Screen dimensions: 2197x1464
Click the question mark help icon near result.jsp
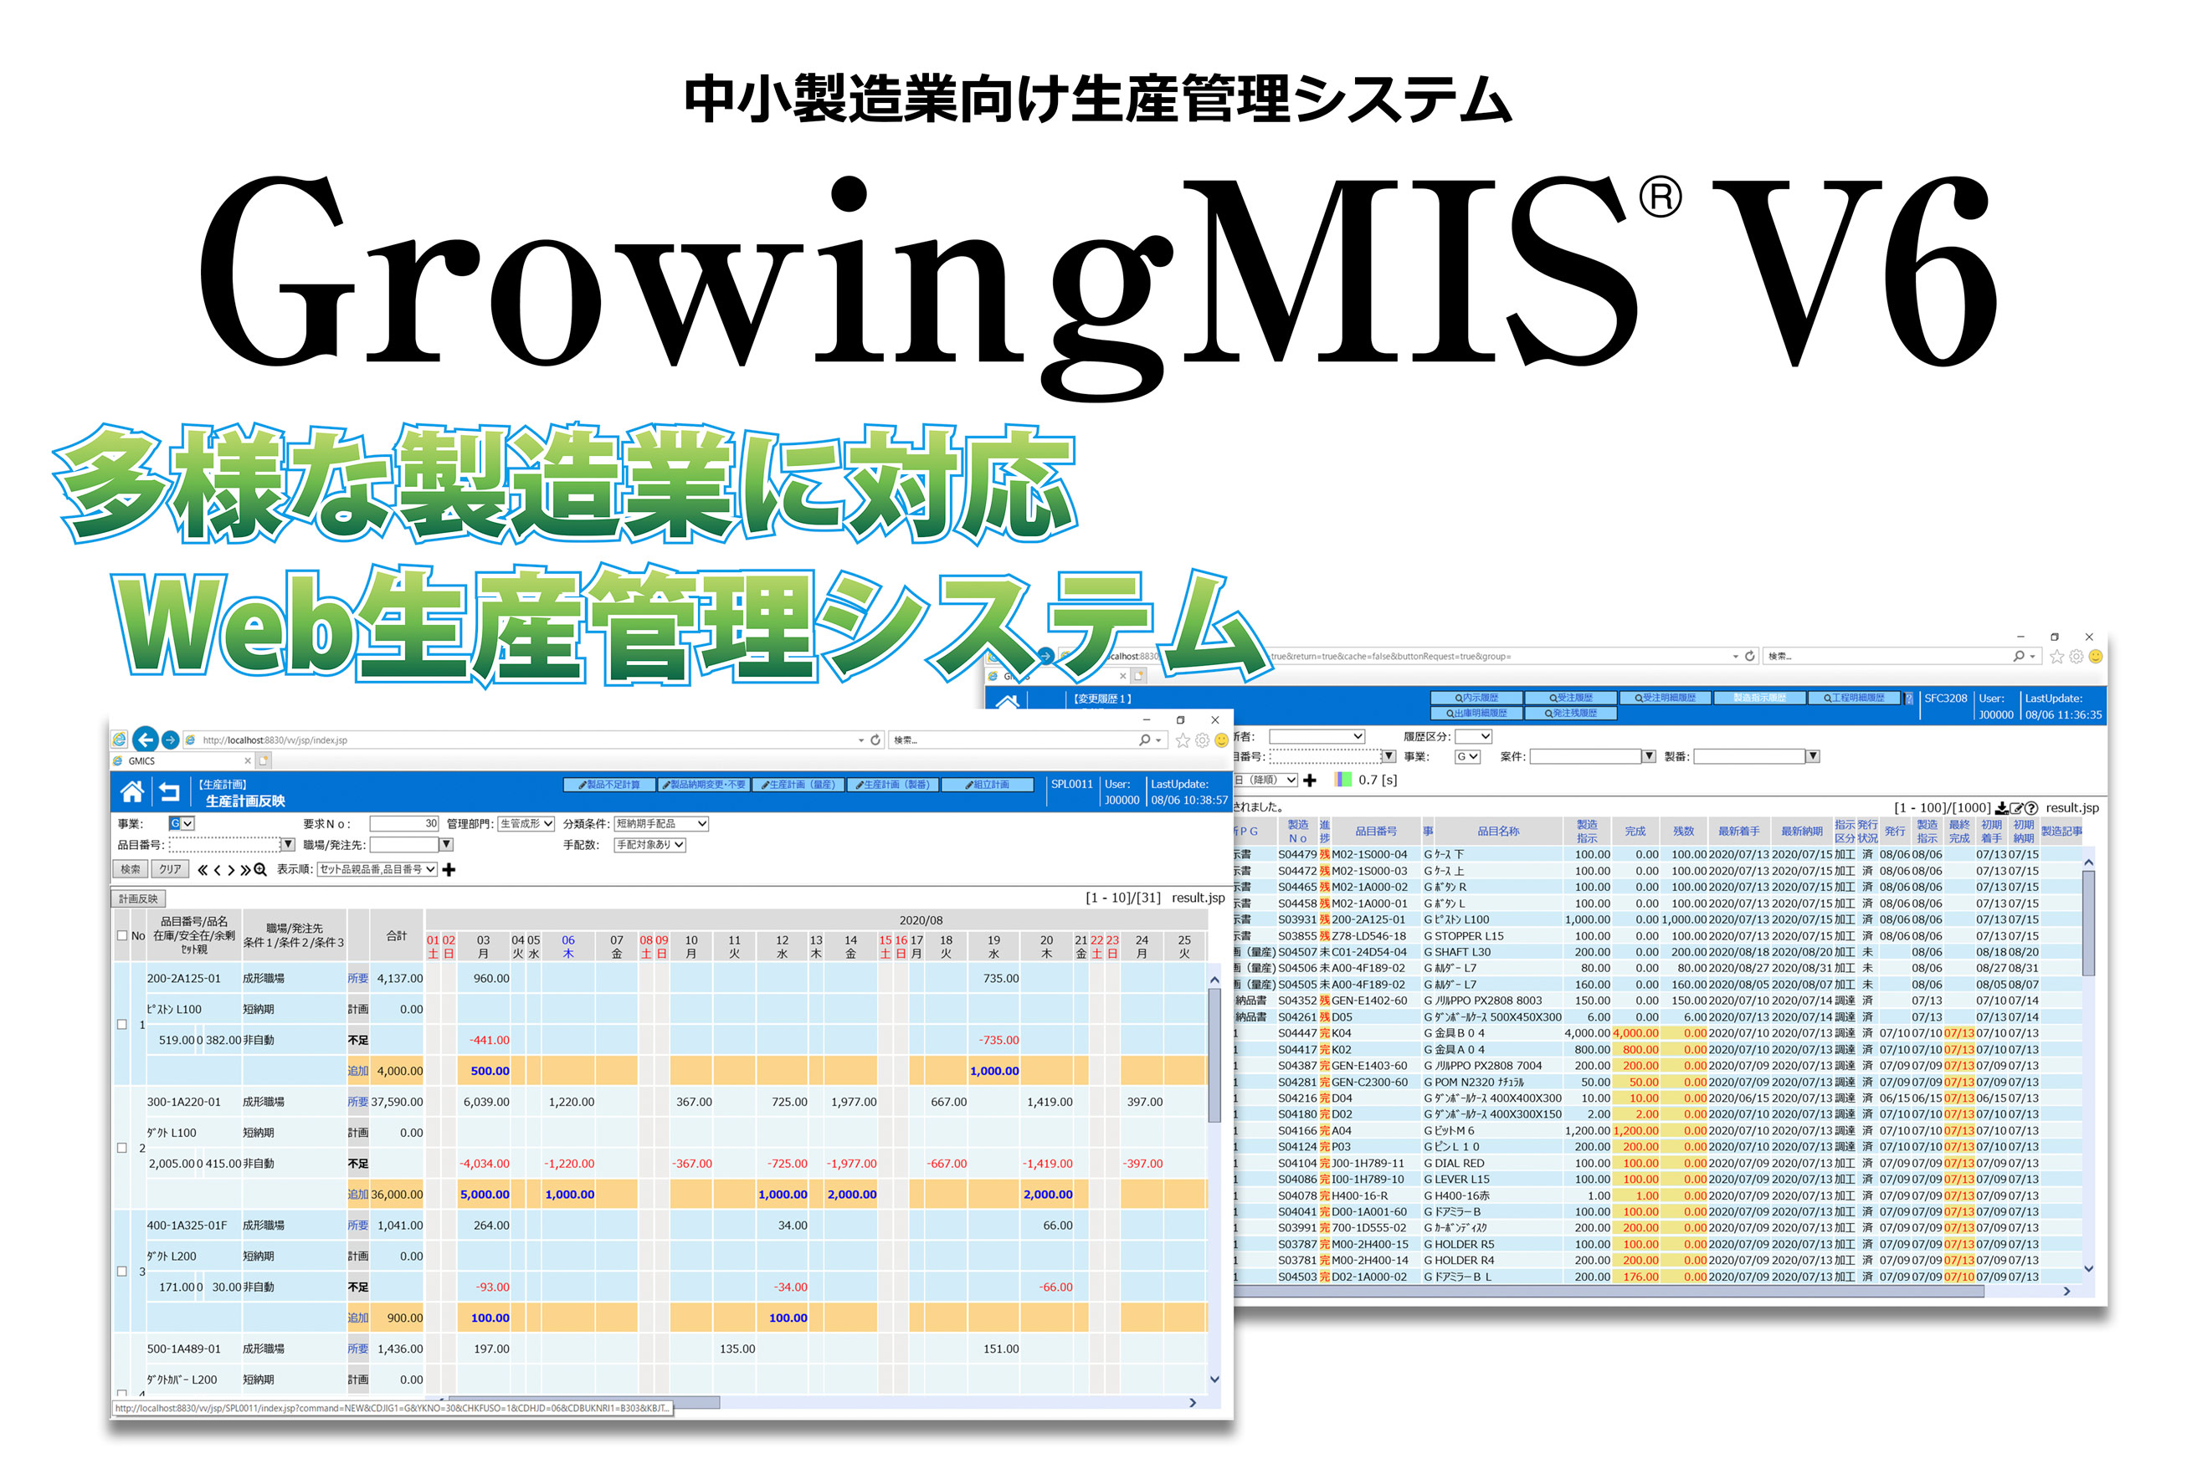tap(2030, 809)
